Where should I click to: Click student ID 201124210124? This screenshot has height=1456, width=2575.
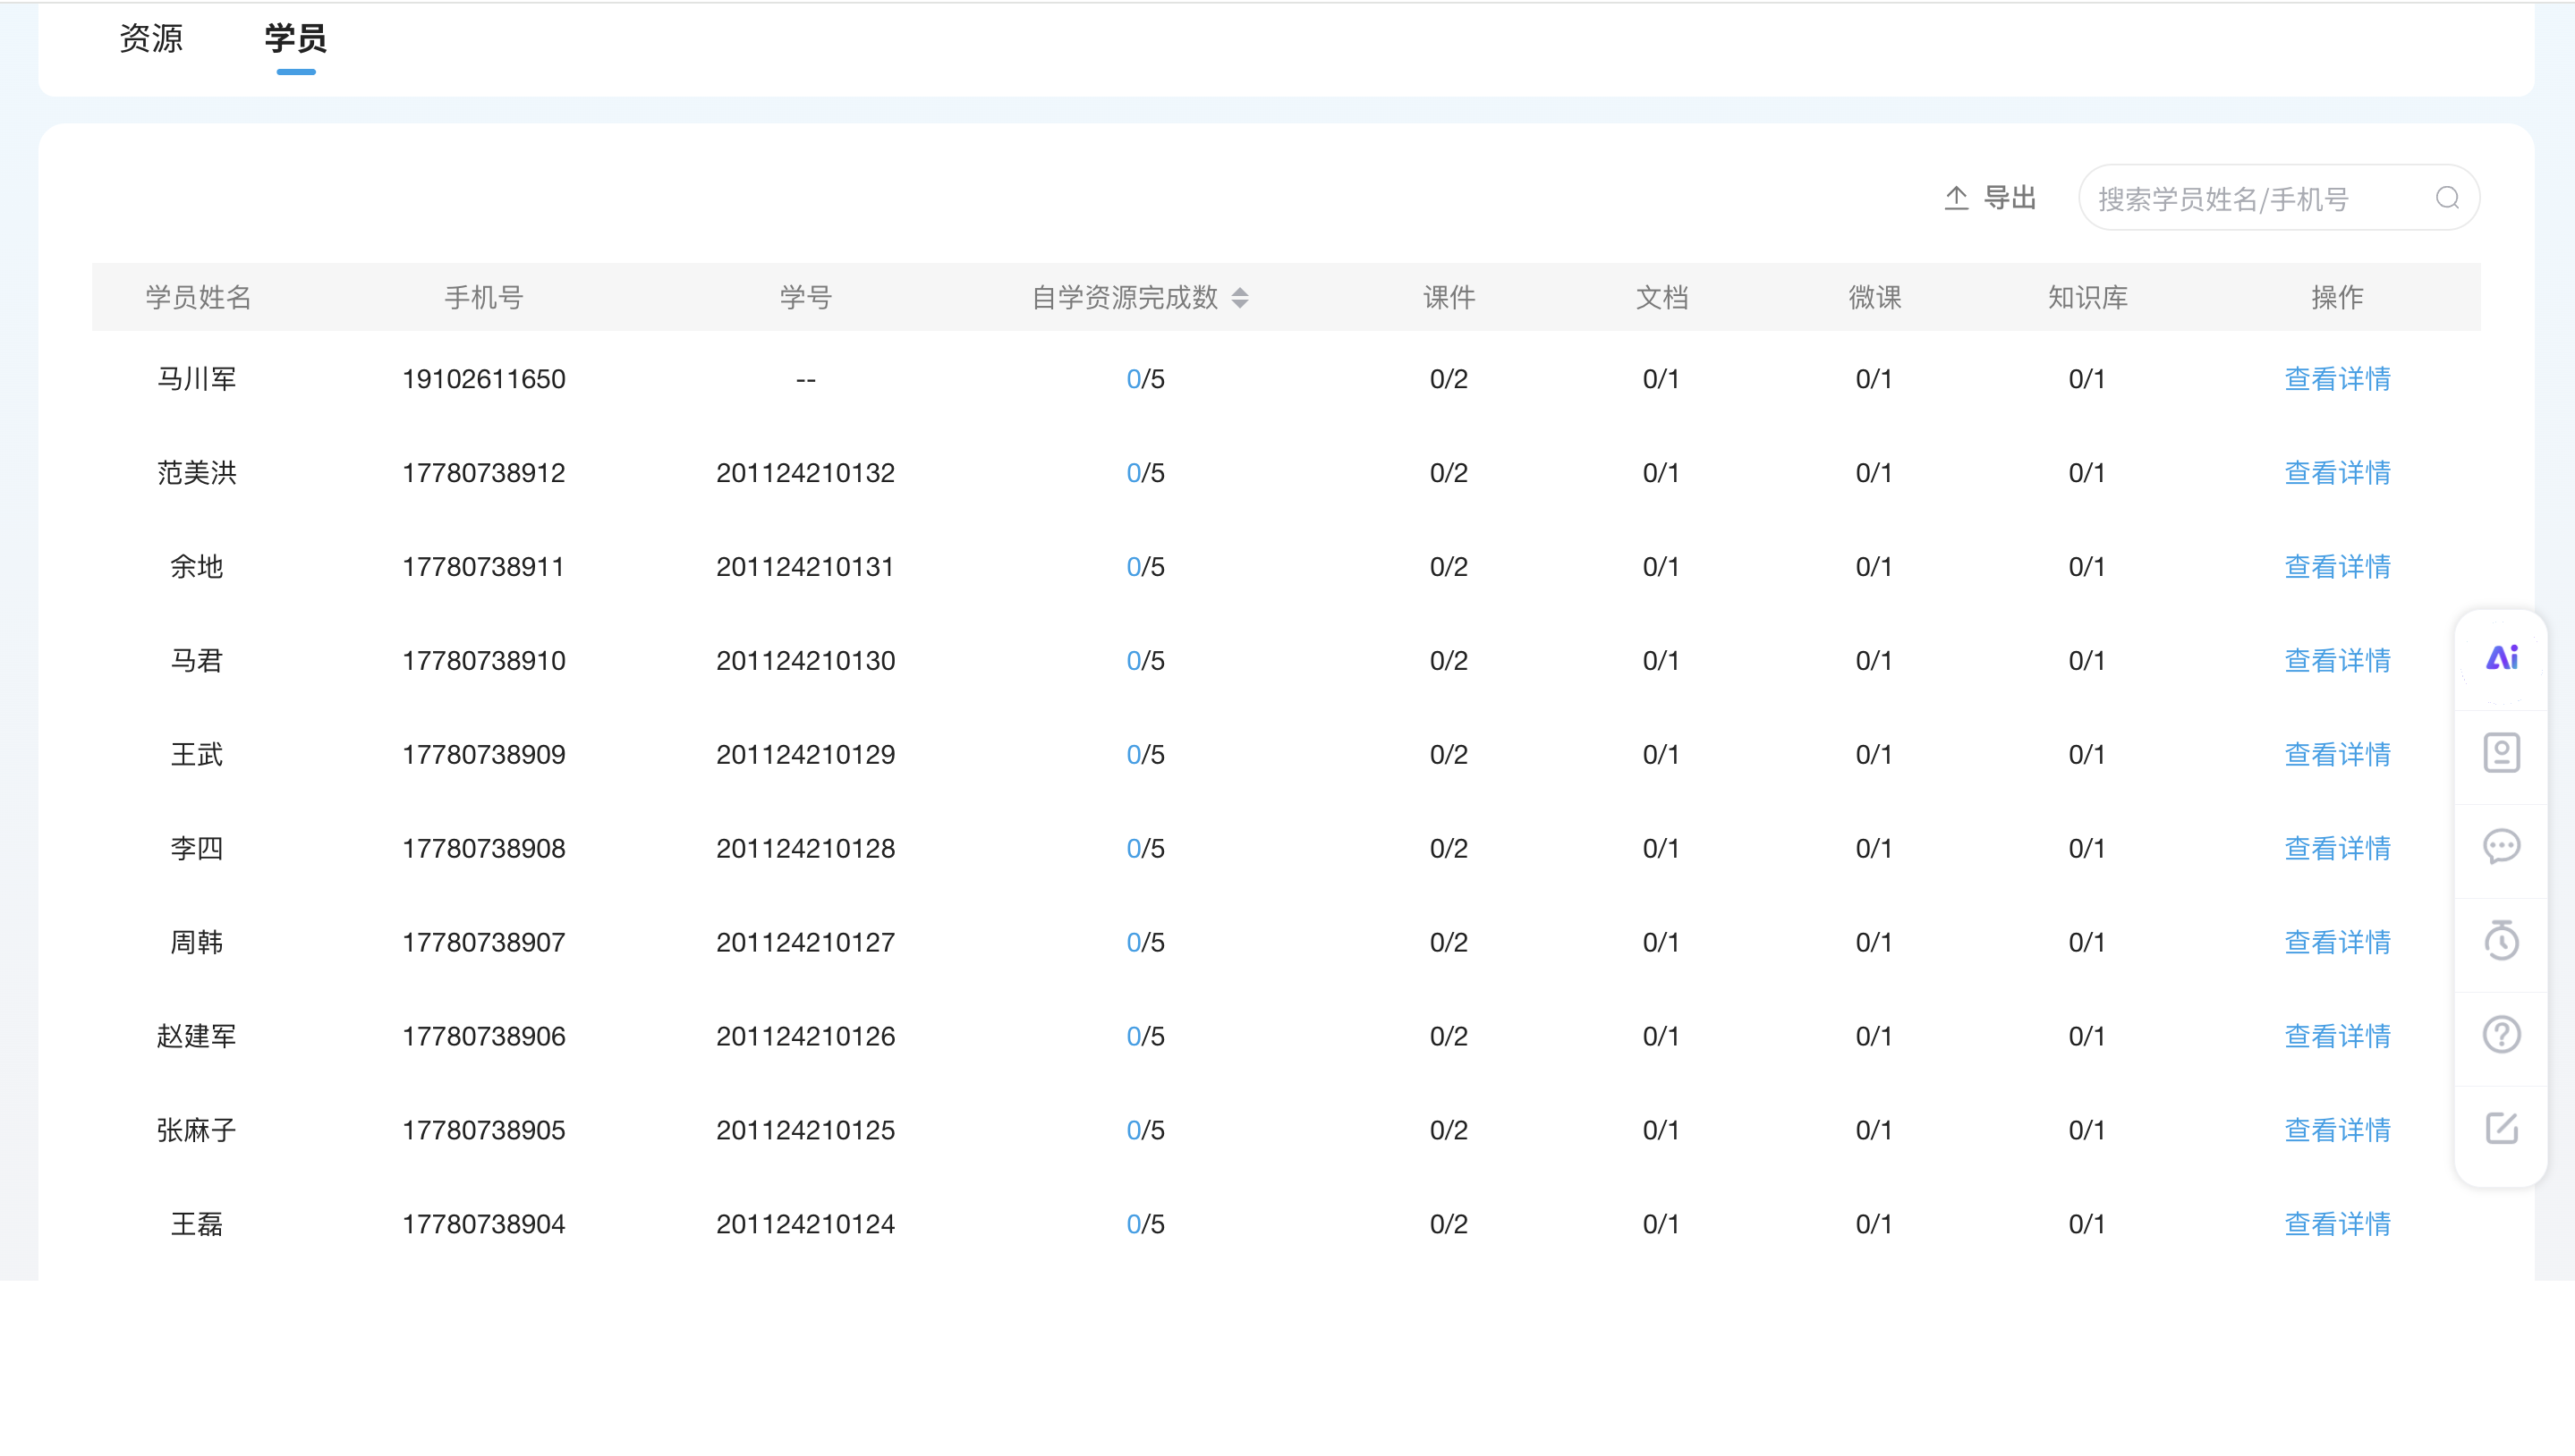tap(805, 1225)
